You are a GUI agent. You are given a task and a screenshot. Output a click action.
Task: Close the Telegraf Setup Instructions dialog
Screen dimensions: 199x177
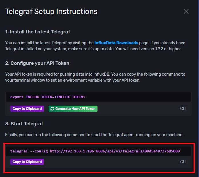186,11
